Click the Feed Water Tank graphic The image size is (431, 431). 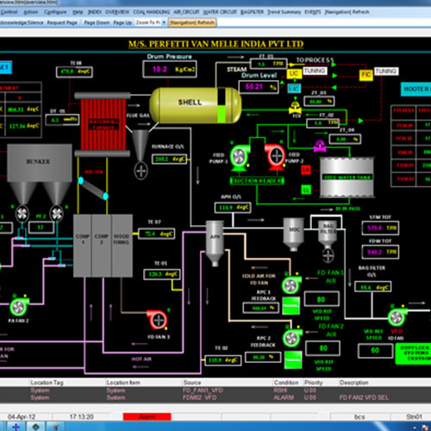[347, 178]
